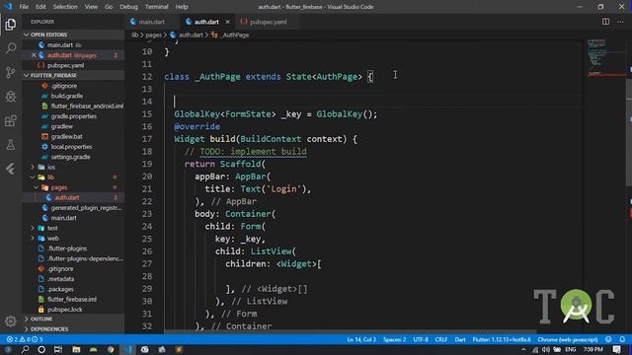632x355 pixels.
Task: Click Flutter version in status bar
Action: tap(502, 339)
